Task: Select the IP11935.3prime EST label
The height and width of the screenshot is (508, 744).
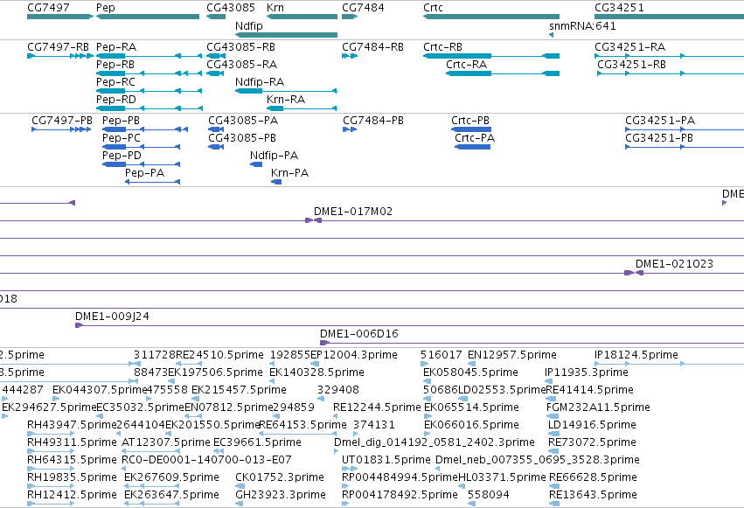Action: tap(587, 372)
